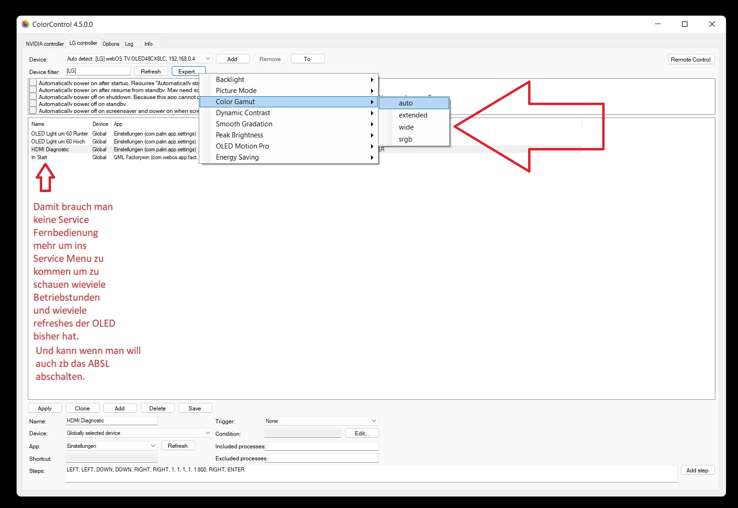The height and width of the screenshot is (508, 738).
Task: Click the Add preset button below the list
Action: [120, 408]
